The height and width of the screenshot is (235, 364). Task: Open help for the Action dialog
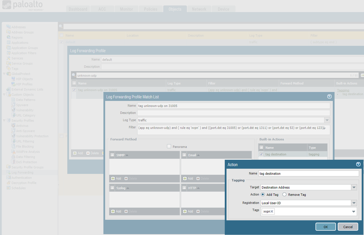[358, 164]
